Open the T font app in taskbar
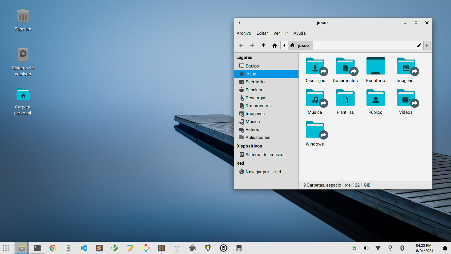This screenshot has height=254, width=451. point(177,248)
